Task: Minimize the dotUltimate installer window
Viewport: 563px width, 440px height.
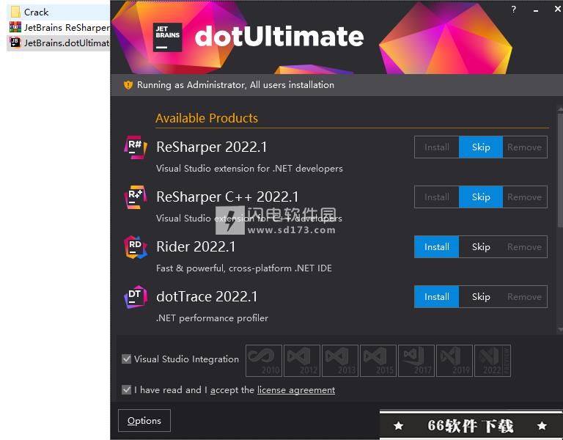Action: point(536,10)
